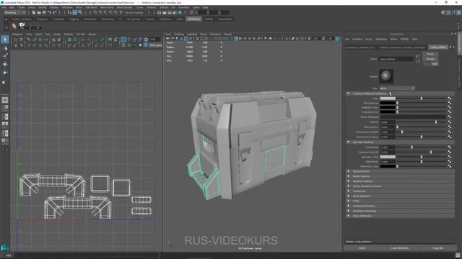
Task: Switch to single-pane layout icon in toolbox
Action: tap(5, 100)
